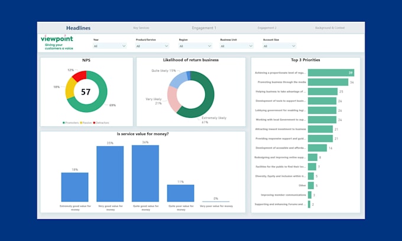
Task: Click the 'Quite likely 15%' label
Action: (x=164, y=71)
